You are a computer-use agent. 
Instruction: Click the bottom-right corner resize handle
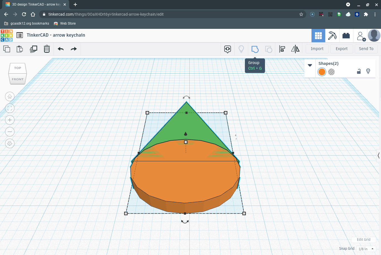pyautogui.click(x=244, y=213)
